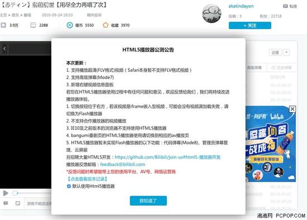
Task: Go to 音乐 breadcrumb category
Action: (15, 15)
